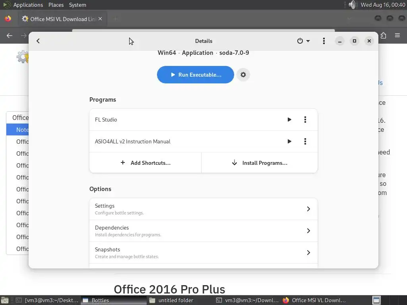The image size is (407, 305).
Task: Open Firefox extensions puzzle icon
Action: tap(384, 35)
